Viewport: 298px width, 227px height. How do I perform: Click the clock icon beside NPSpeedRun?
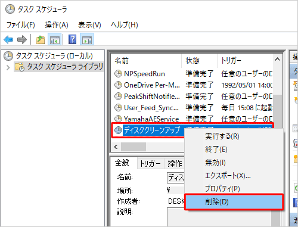(x=118, y=74)
